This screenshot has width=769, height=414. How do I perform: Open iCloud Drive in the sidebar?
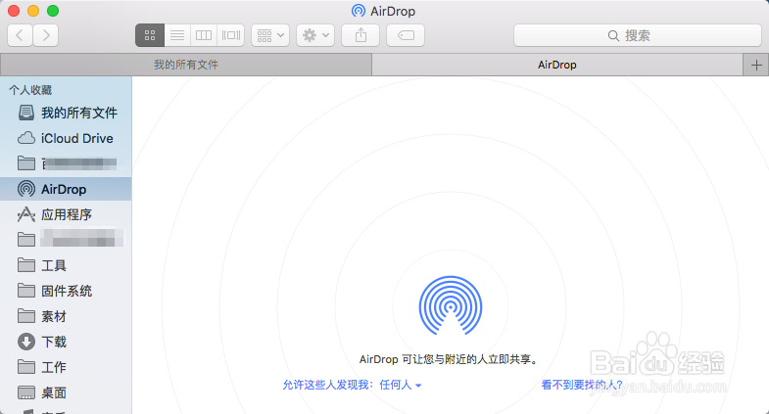[x=66, y=138]
